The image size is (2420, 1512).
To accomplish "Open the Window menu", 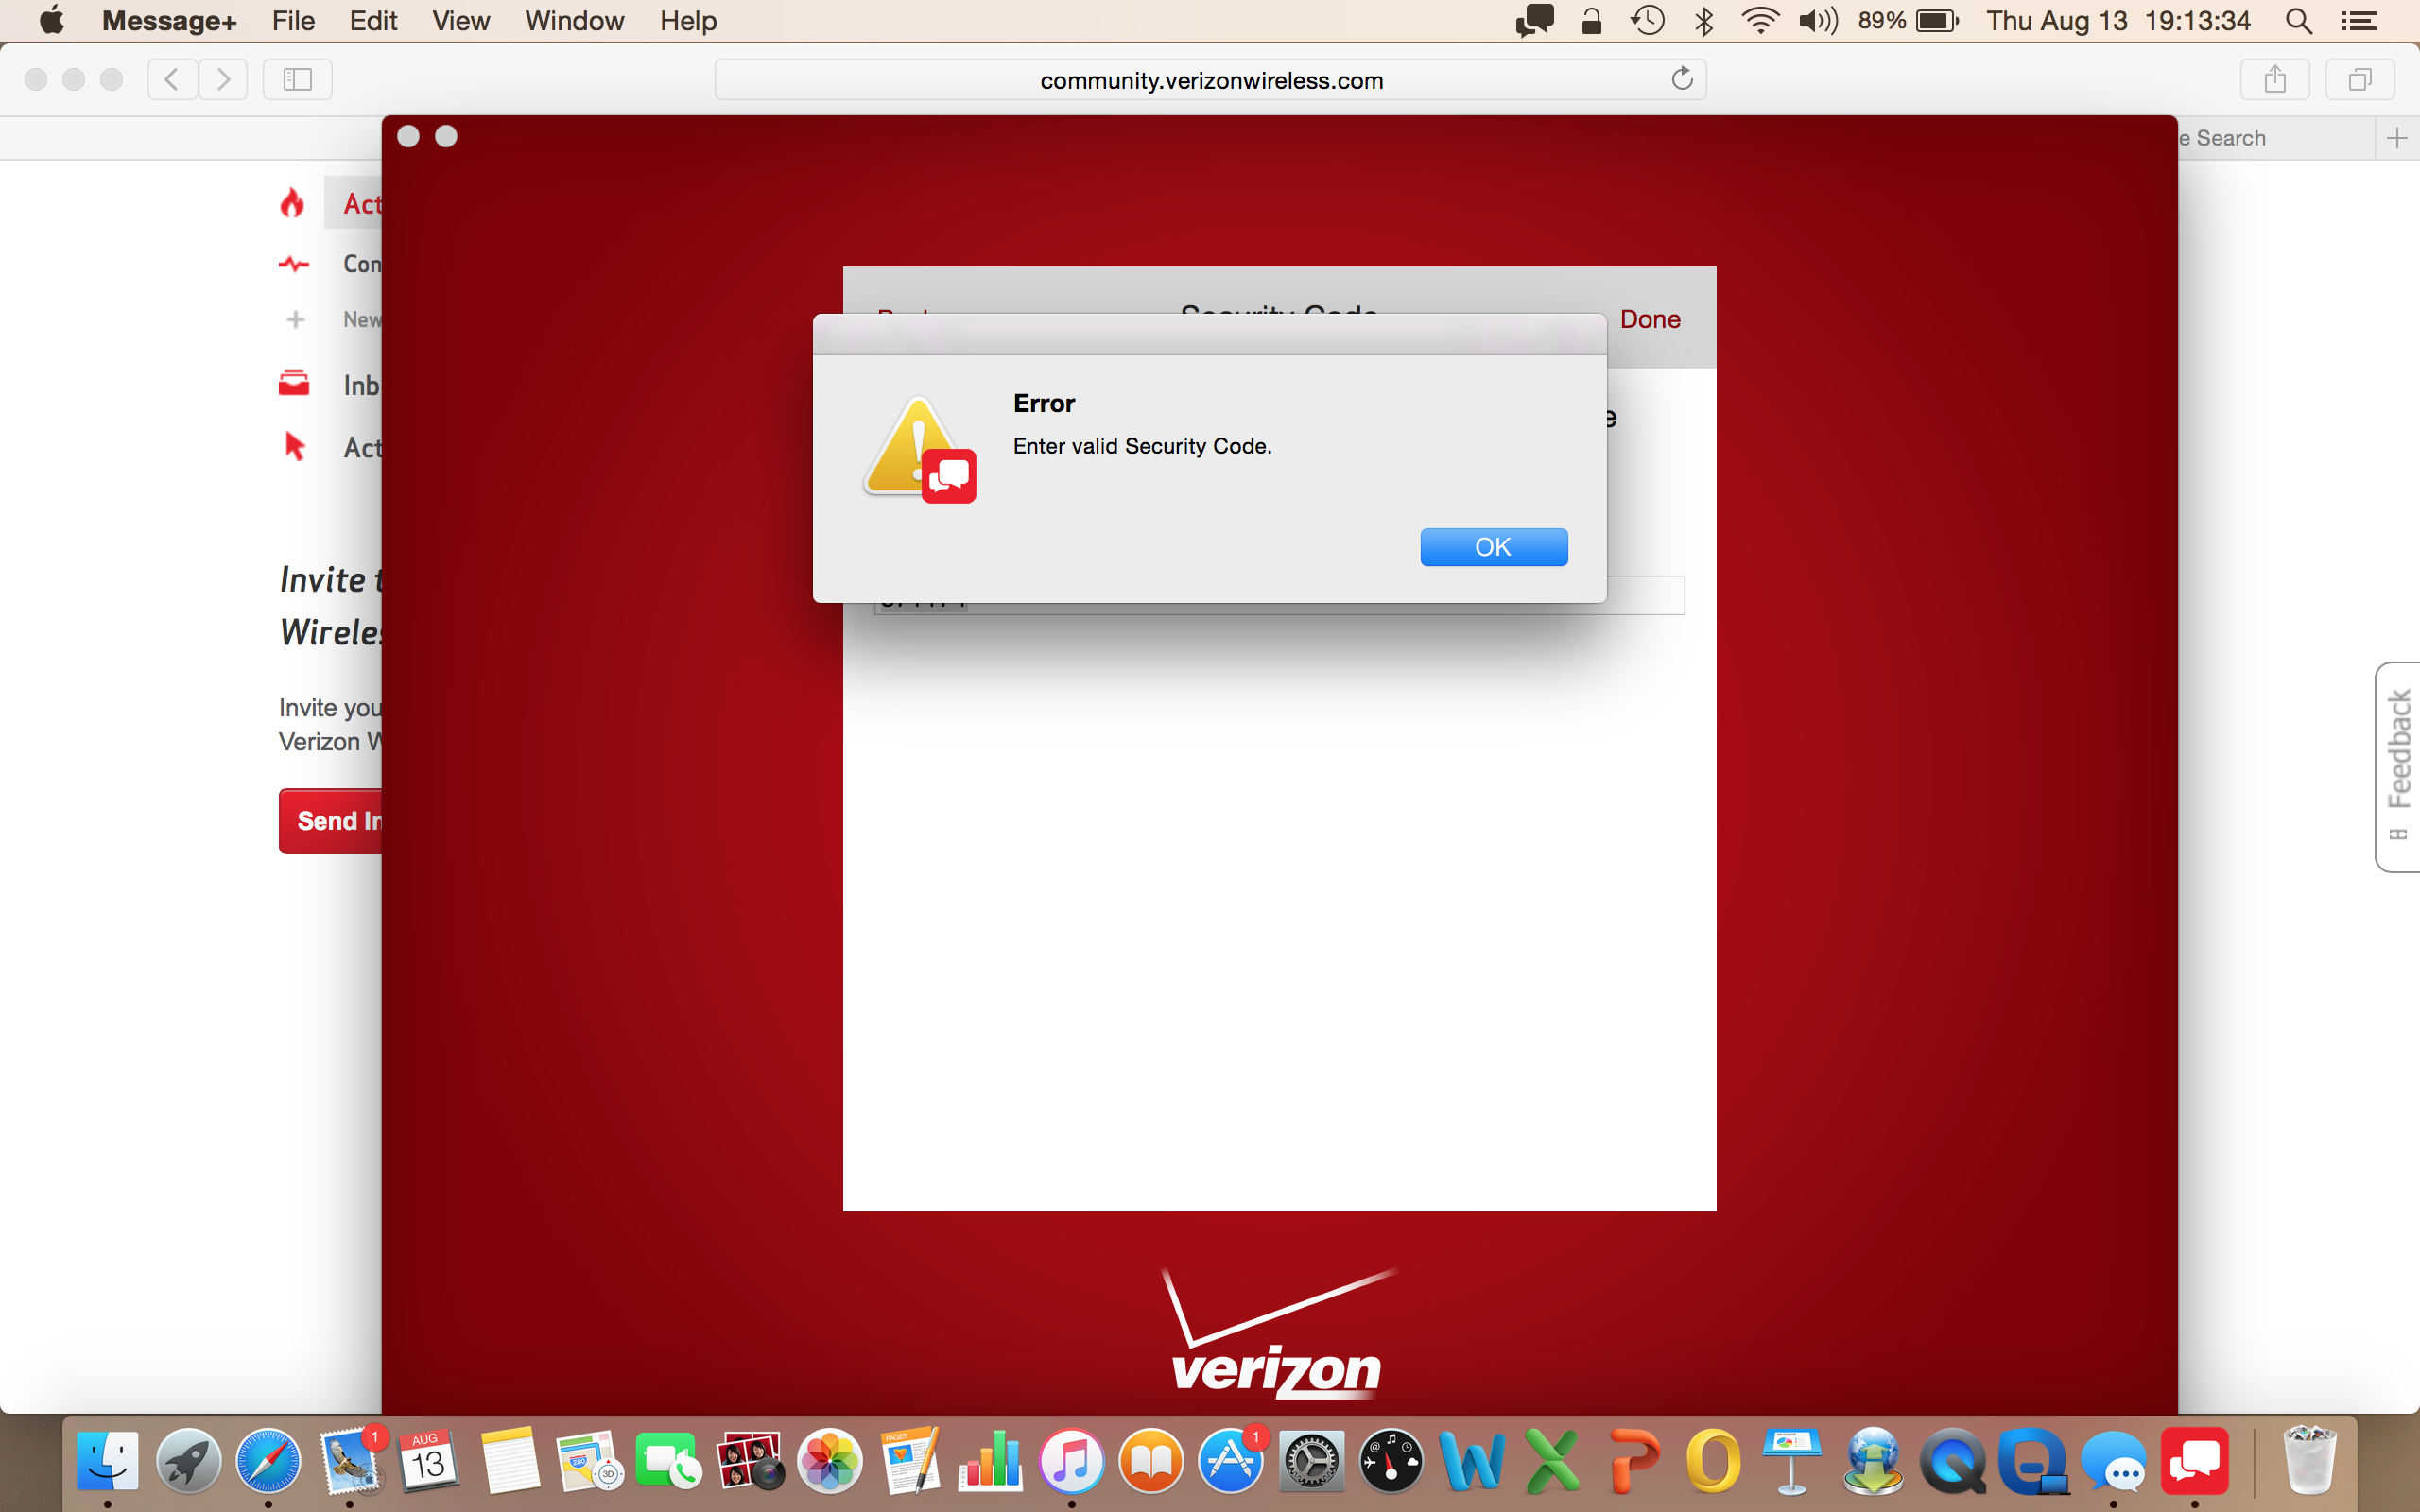I will click(574, 20).
